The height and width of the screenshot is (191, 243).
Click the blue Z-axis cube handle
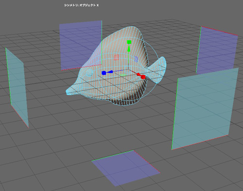(104, 73)
